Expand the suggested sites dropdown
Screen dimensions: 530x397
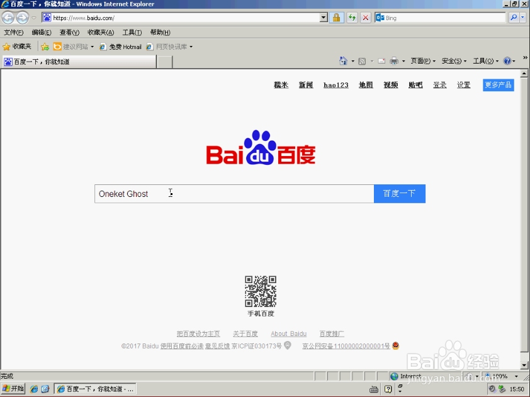point(92,47)
